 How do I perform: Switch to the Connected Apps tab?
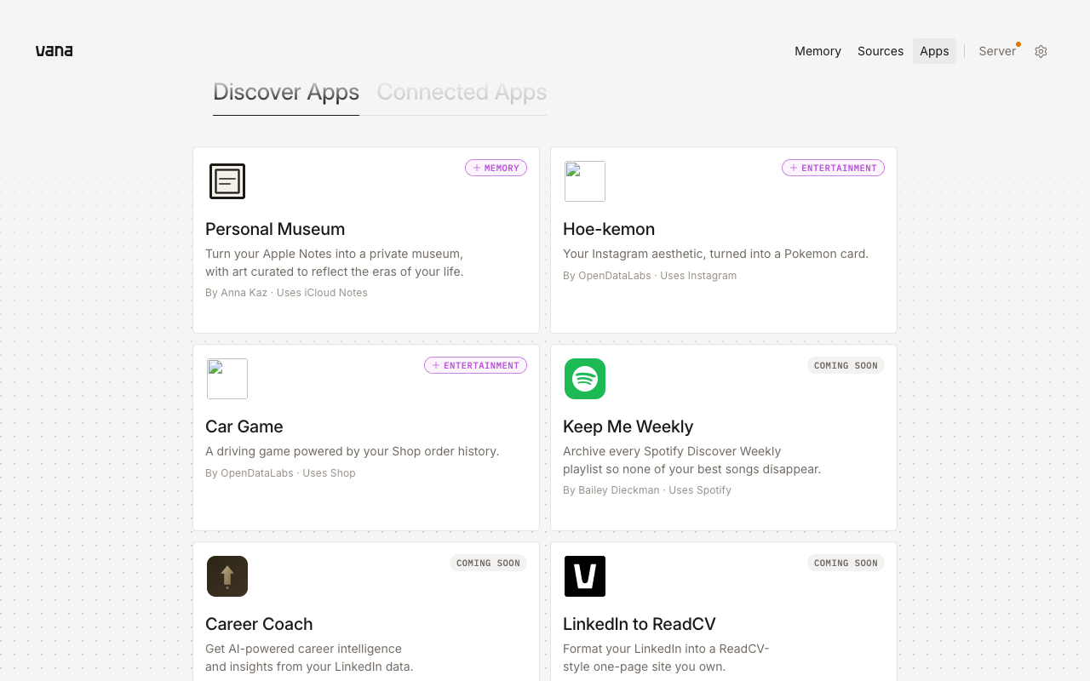(462, 92)
